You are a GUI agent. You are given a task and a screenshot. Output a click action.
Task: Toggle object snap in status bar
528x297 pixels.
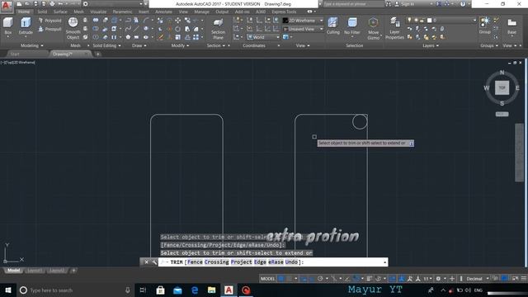[x=356, y=279]
